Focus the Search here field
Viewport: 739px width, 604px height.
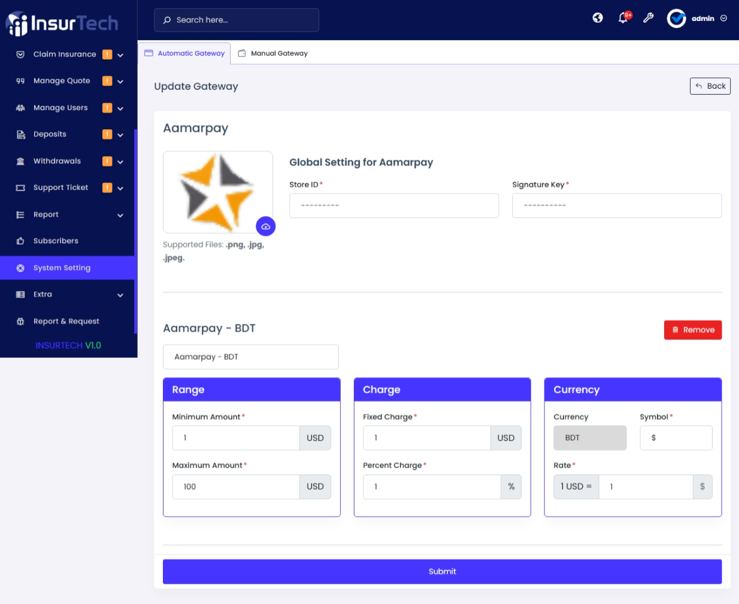237,20
